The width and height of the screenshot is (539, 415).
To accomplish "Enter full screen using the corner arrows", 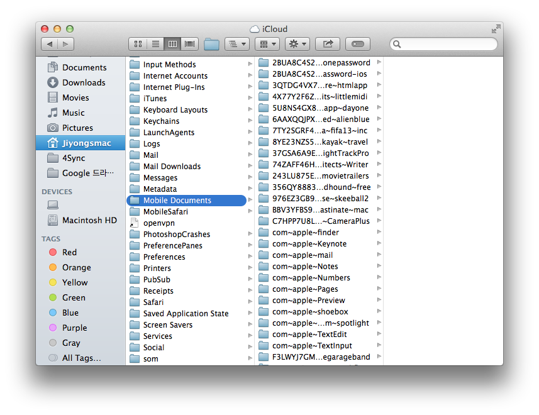I will pos(496,29).
